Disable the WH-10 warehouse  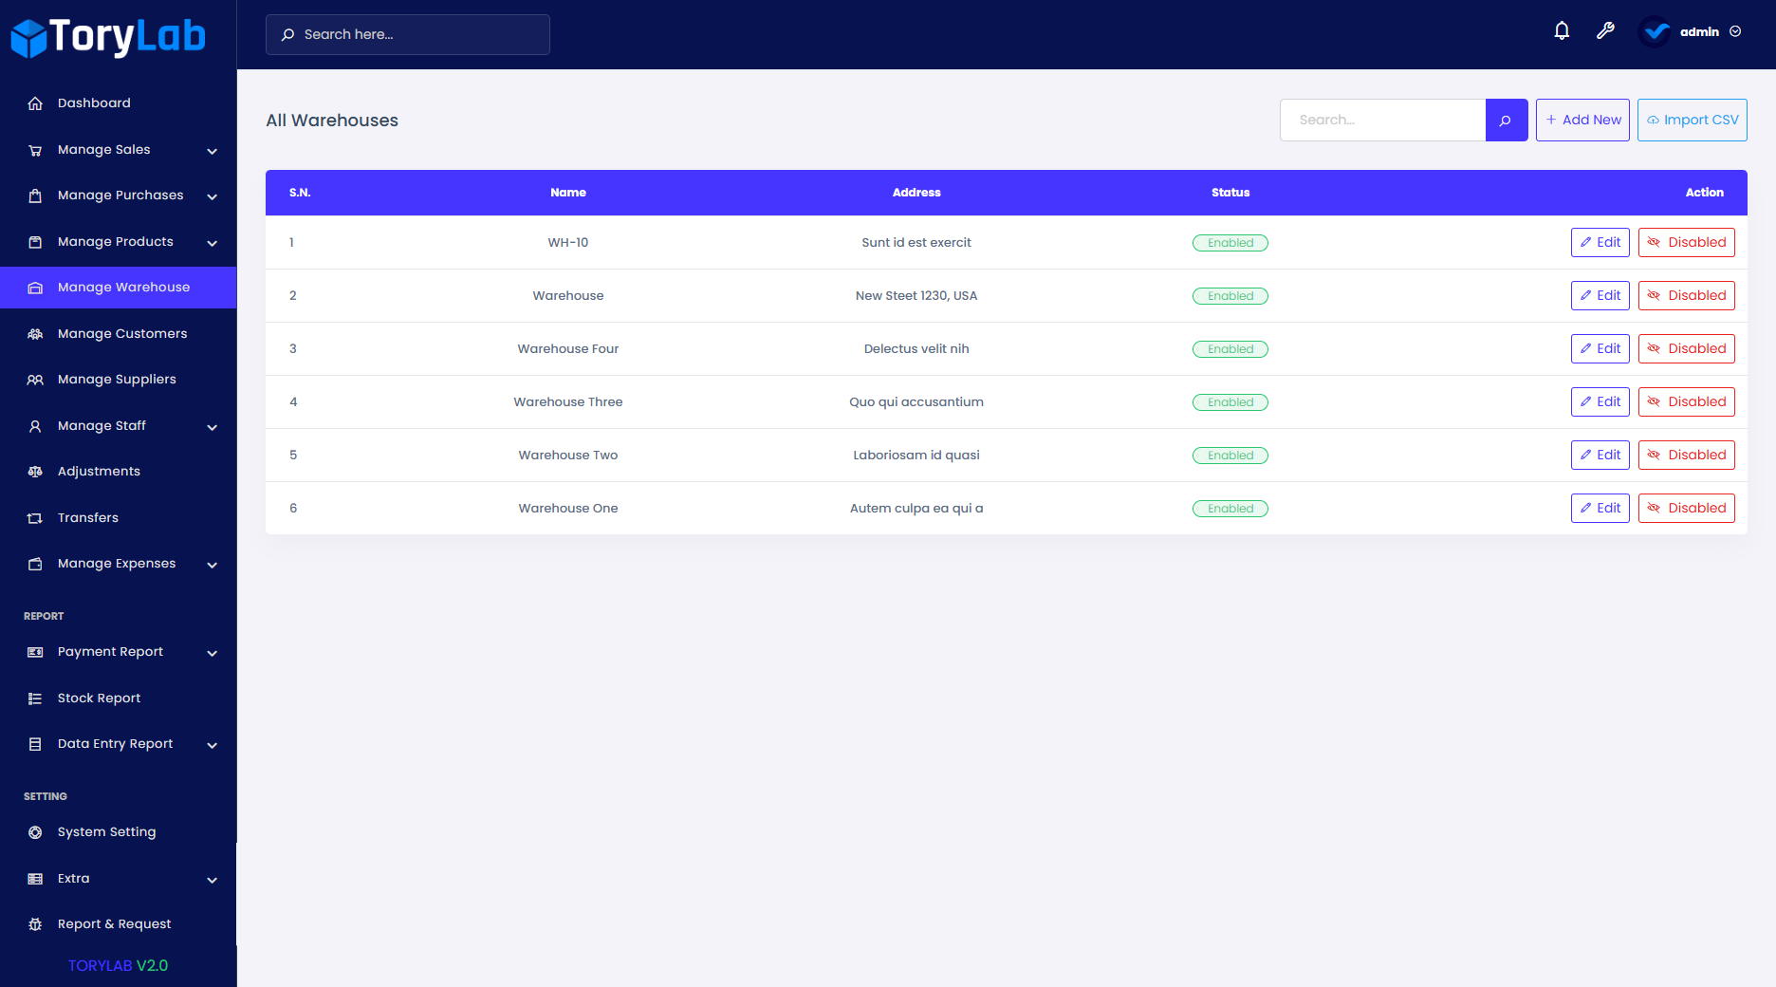point(1686,242)
